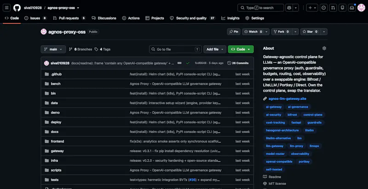Screen dimensions: 368x189
Task: Select the bifrost topic tag
Action: pos(292,115)
